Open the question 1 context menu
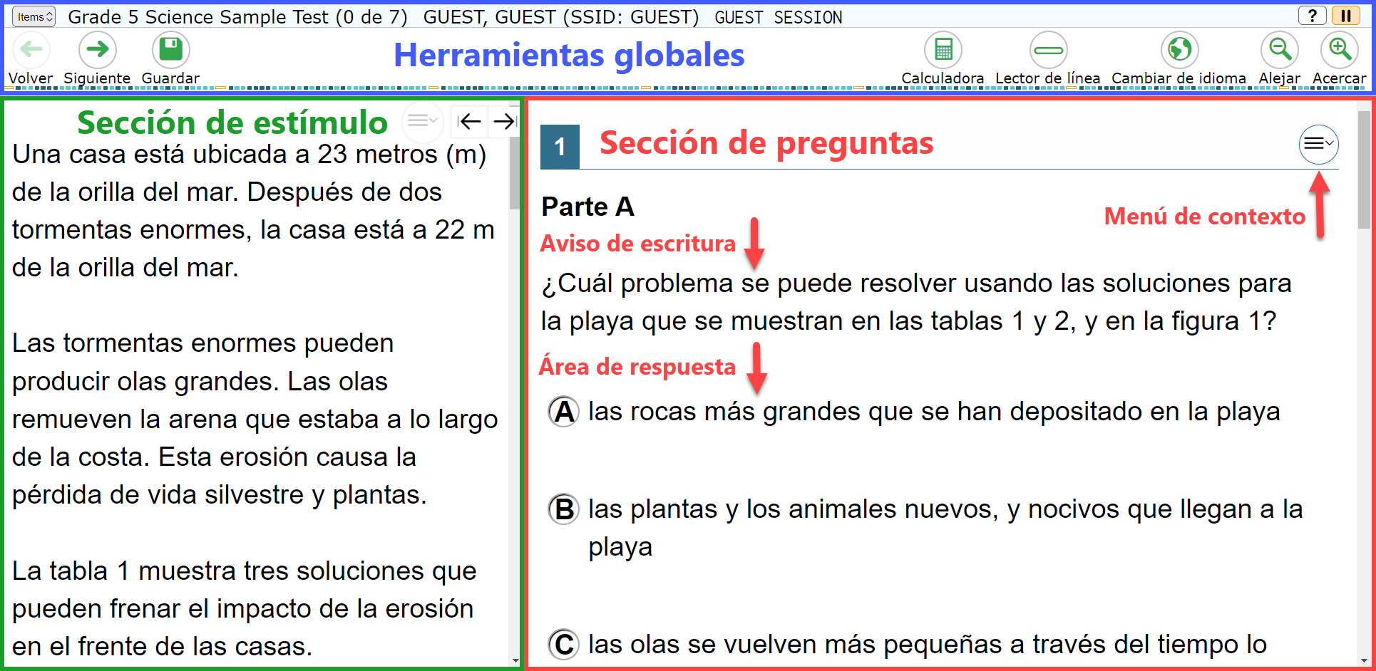The width and height of the screenshot is (1376, 671). [1318, 144]
